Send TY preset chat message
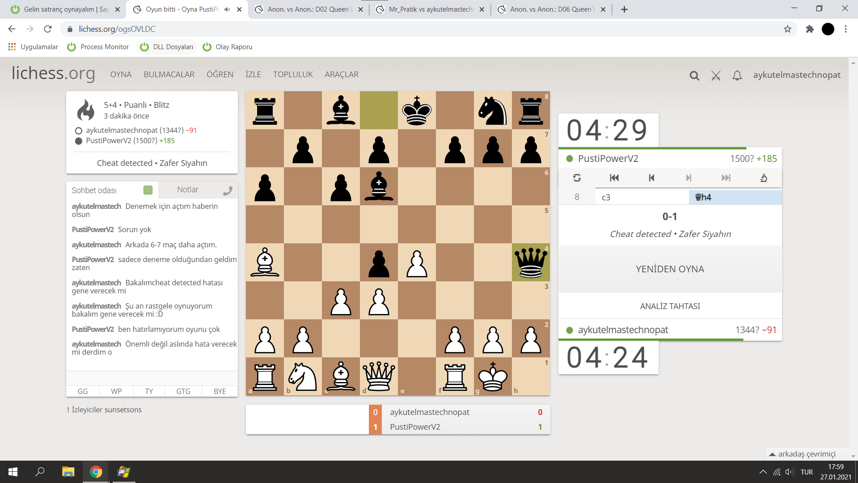The height and width of the screenshot is (483, 858). pos(149,391)
